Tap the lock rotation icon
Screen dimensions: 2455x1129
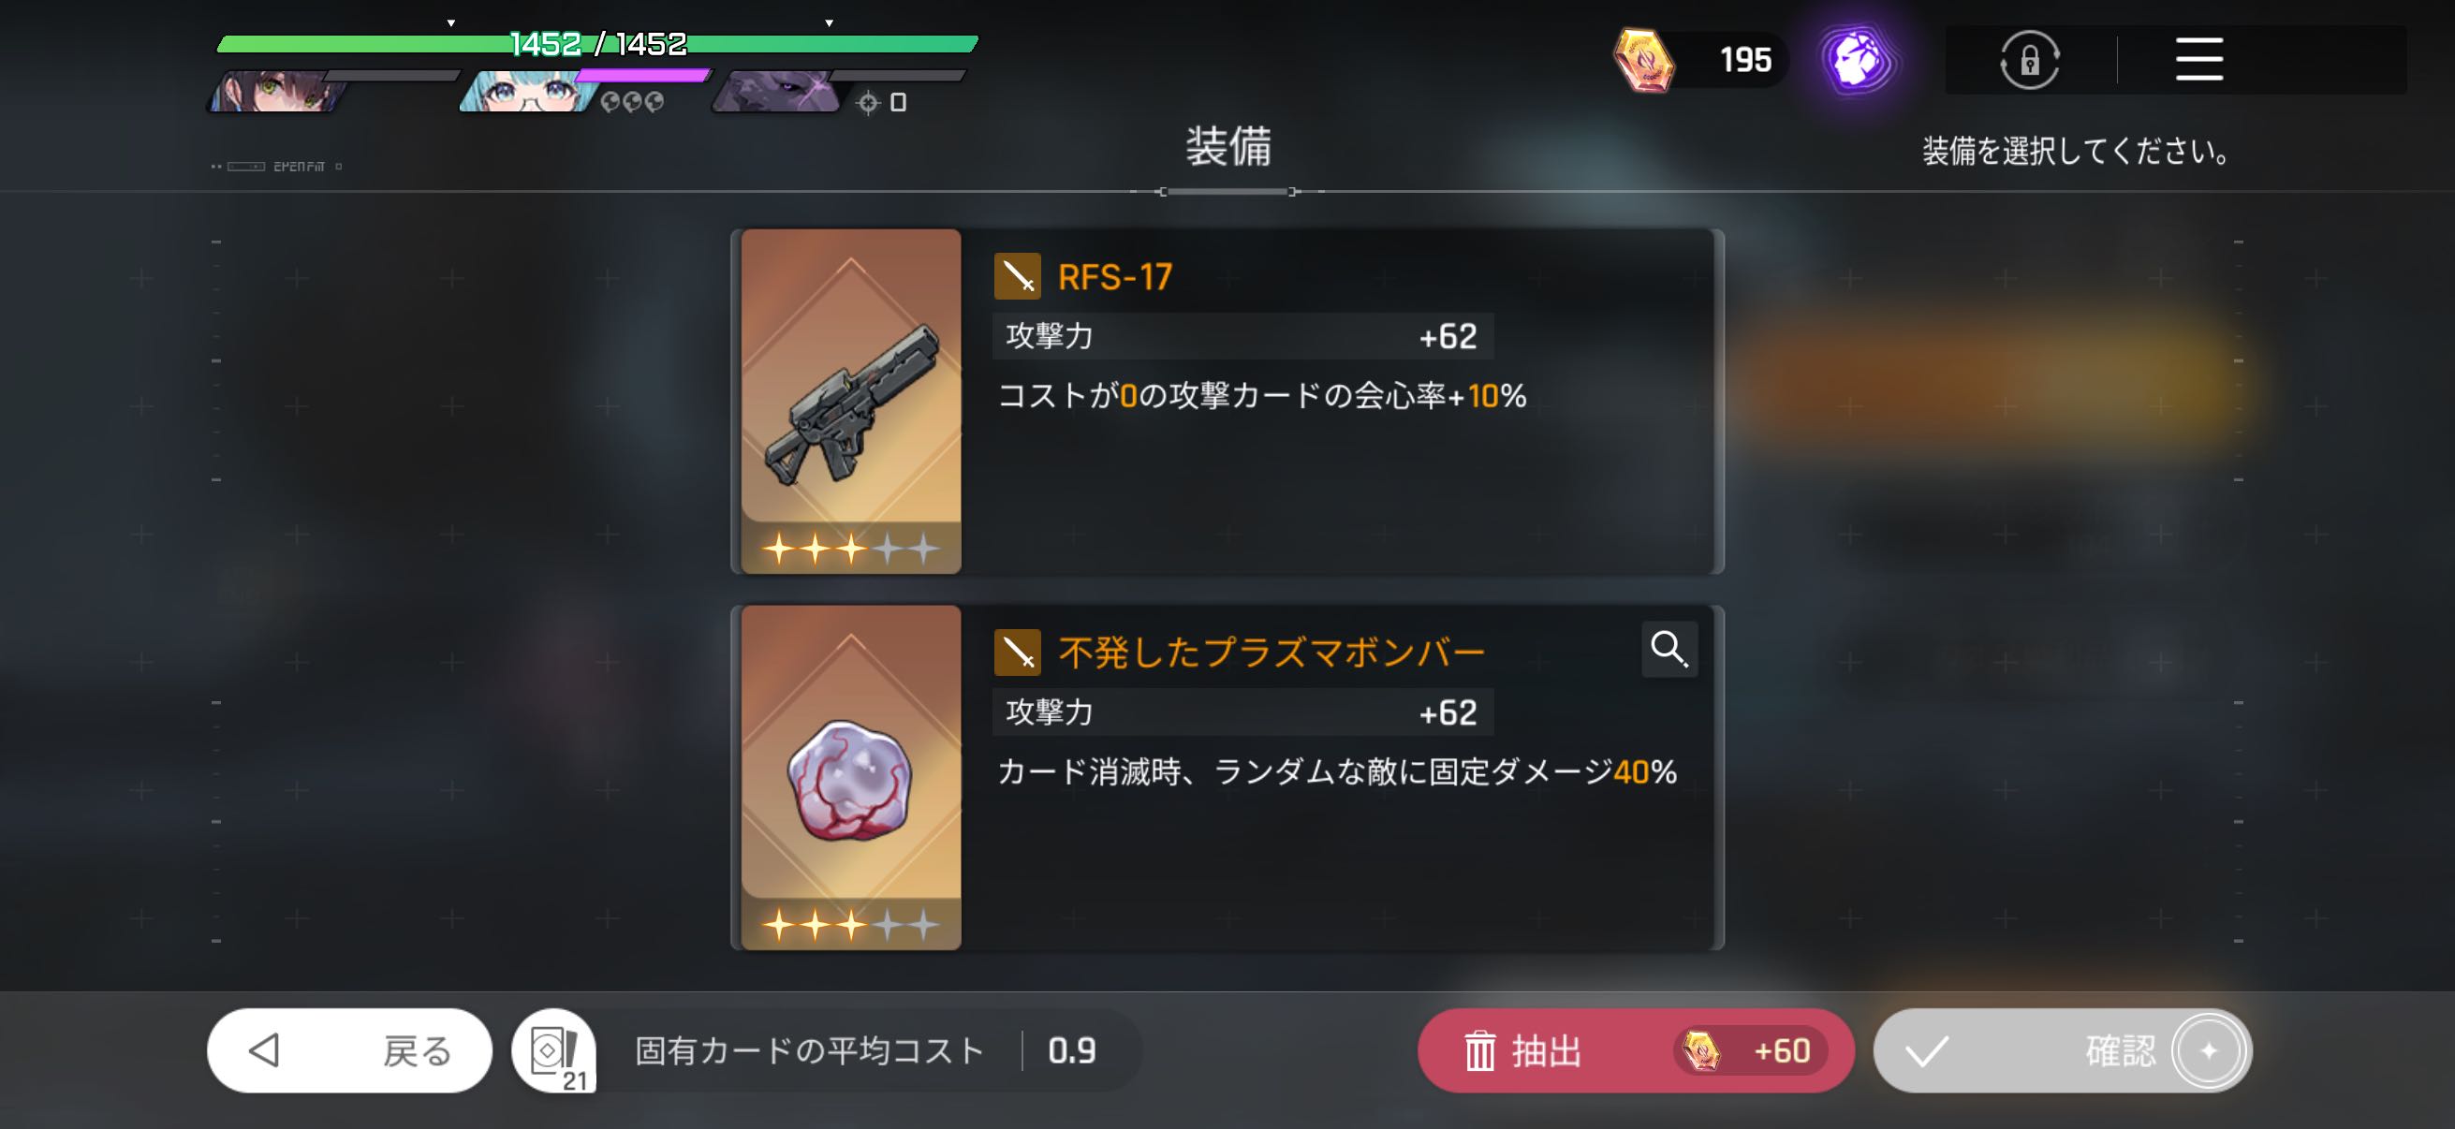click(x=2029, y=60)
